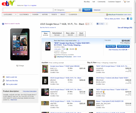This screenshot has height=113, width=136.
Task: Share on Twitter icon
Action: tap(131, 19)
